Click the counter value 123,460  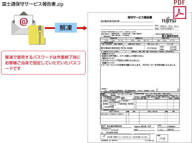(x=173, y=49)
